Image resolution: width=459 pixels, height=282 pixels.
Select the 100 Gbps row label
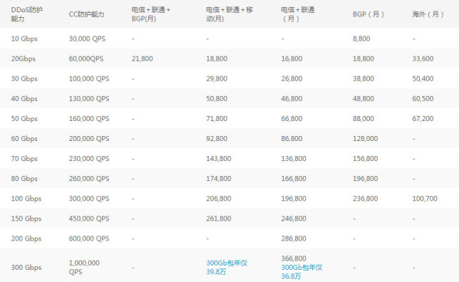coord(26,199)
